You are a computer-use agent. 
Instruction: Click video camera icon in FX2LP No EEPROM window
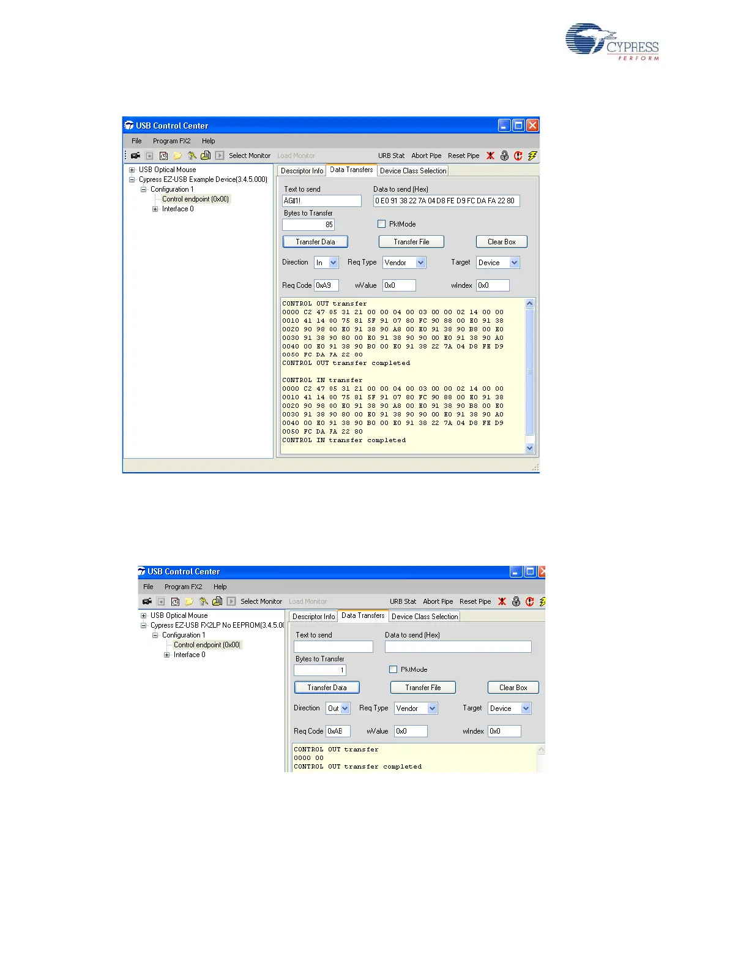(147, 601)
